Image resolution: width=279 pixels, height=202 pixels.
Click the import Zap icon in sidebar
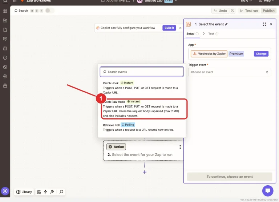tap(5, 20)
